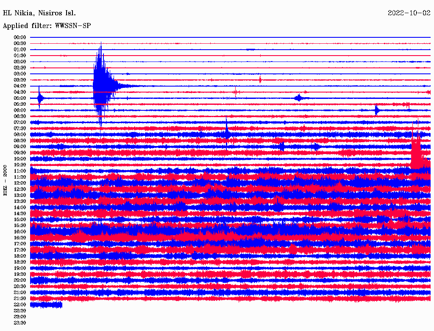
Task: Click the '12:30' time label
Action: (x=19, y=189)
